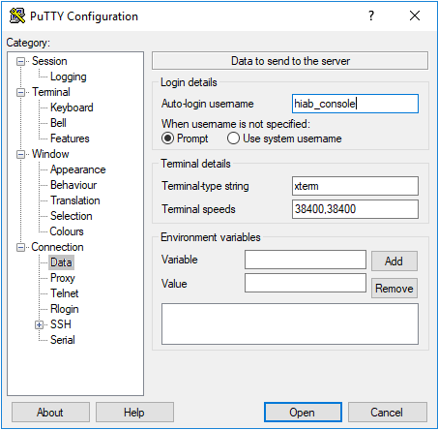Select Features in the category tree
The width and height of the screenshot is (438, 430).
(x=70, y=138)
